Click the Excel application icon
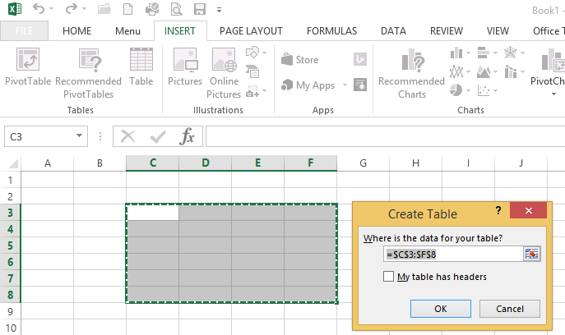 (x=15, y=9)
